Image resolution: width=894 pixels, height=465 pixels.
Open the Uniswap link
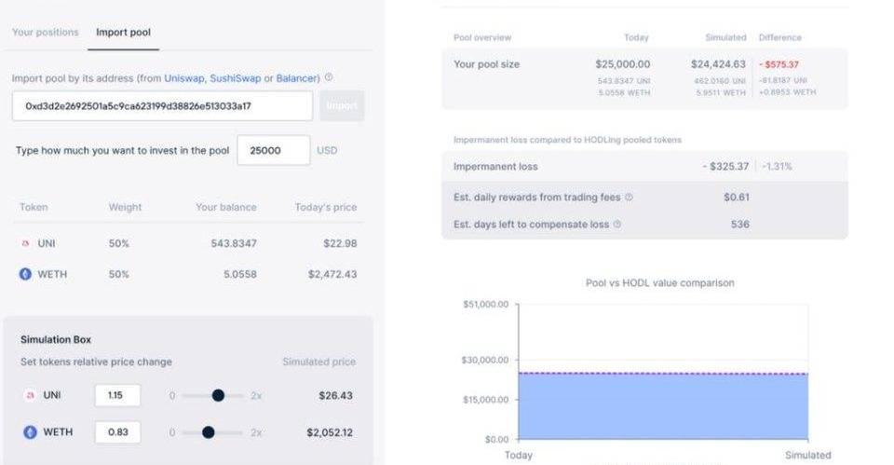184,78
